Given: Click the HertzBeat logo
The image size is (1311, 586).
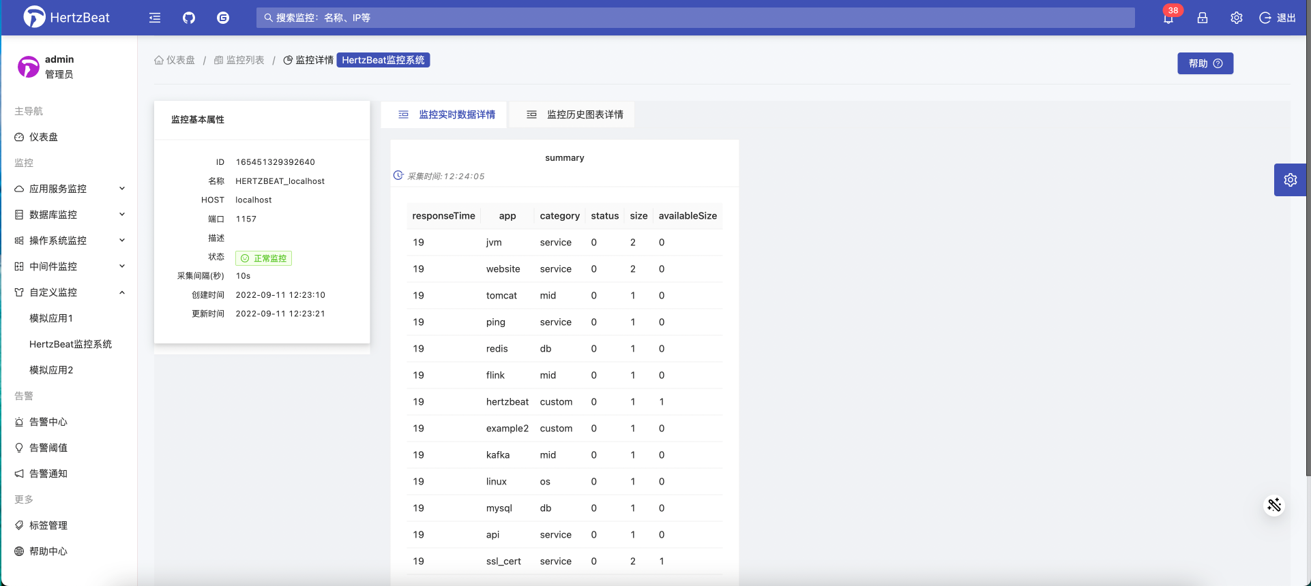Looking at the screenshot, I should coord(67,17).
